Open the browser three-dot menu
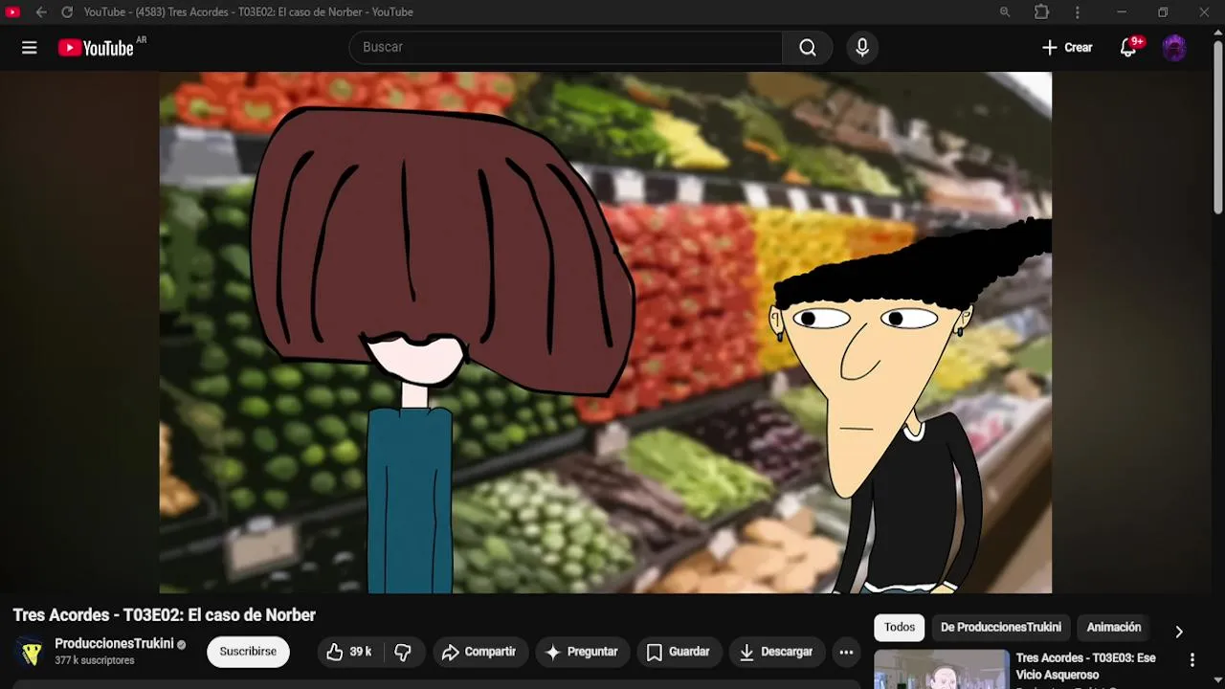This screenshot has height=689, width=1225. (1078, 12)
